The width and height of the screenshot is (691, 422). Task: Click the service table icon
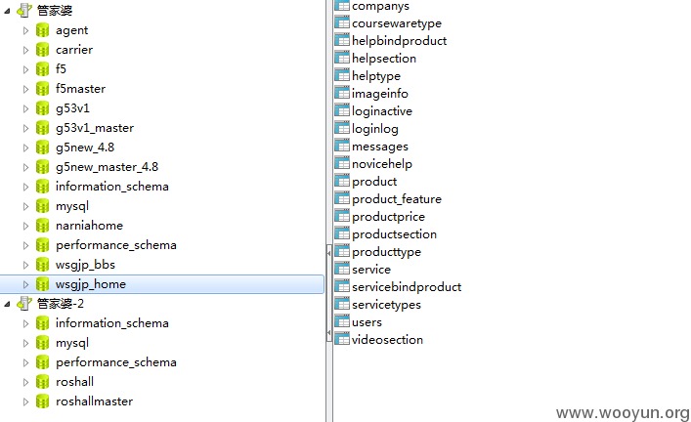coord(342,269)
